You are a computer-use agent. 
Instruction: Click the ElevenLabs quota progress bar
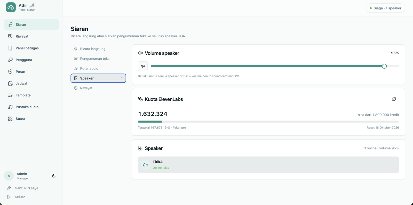coord(268,122)
